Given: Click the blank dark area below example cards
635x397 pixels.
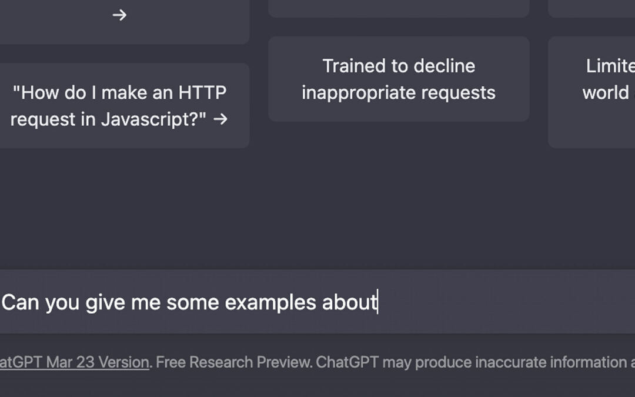Looking at the screenshot, I should (x=317, y=206).
